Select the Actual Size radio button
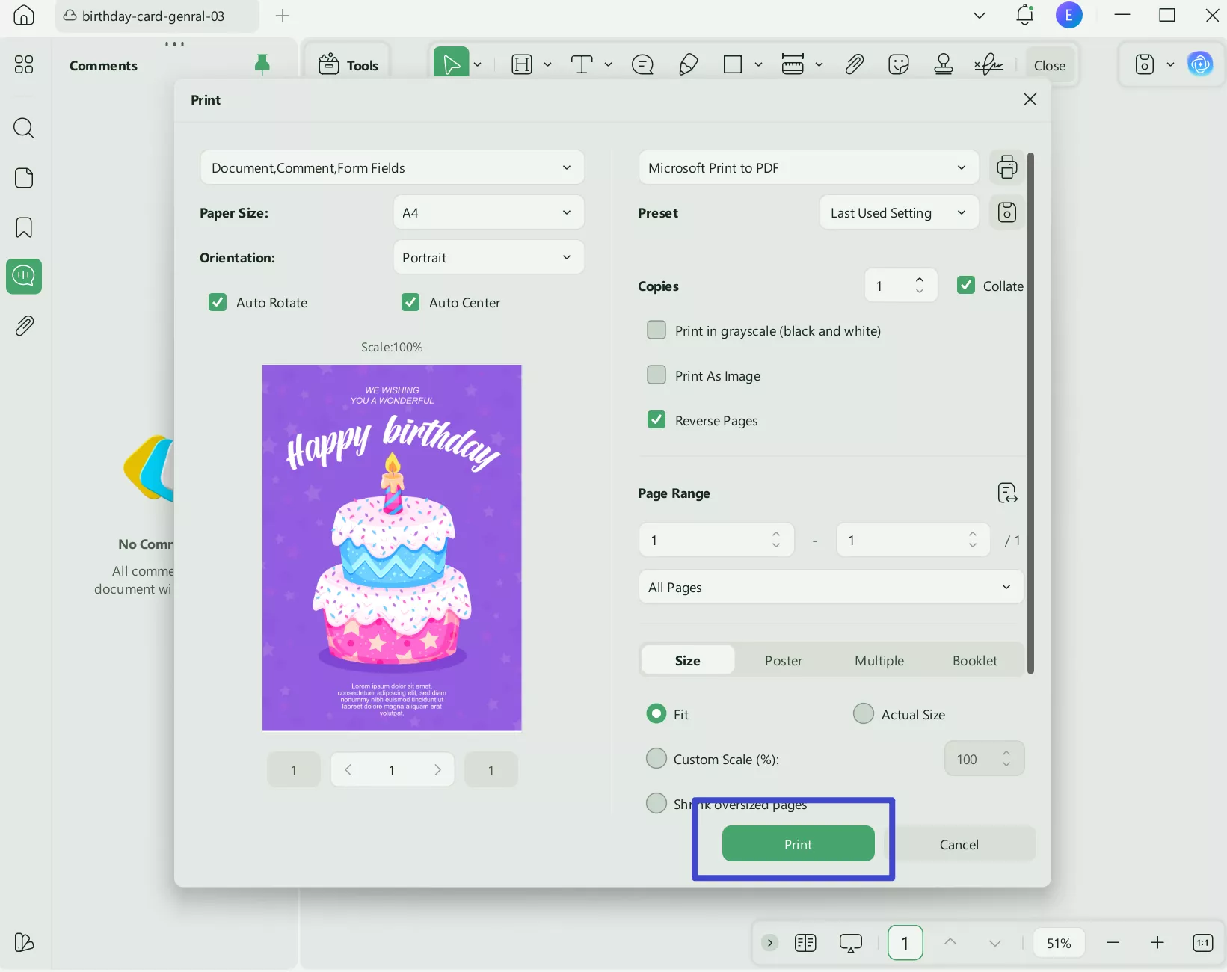 864,714
